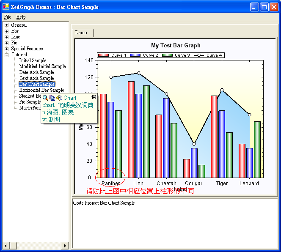This screenshot has width=281, height=252.
Task: Expand the General tree node
Action: [6, 25]
